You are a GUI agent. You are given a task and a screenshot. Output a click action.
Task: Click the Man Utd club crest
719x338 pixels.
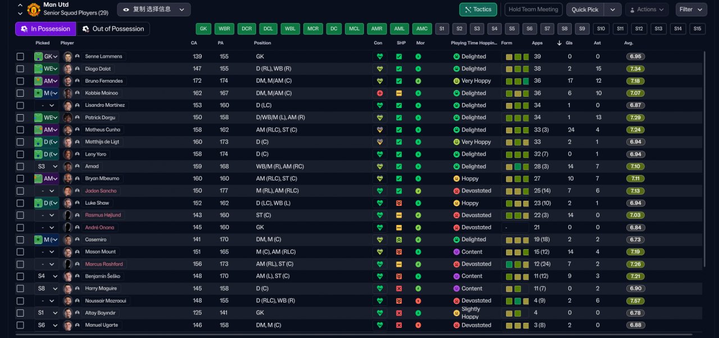pyautogui.click(x=34, y=10)
